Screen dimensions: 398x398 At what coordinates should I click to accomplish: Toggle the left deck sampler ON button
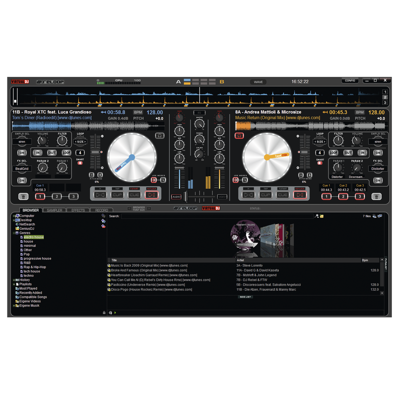[x=22, y=153]
